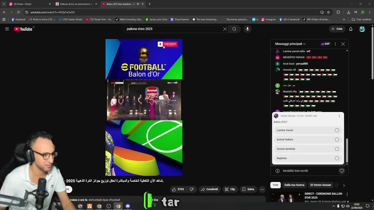374x210 pixels.
Task: Open Discord from the taskbar
Action: [128, 206]
